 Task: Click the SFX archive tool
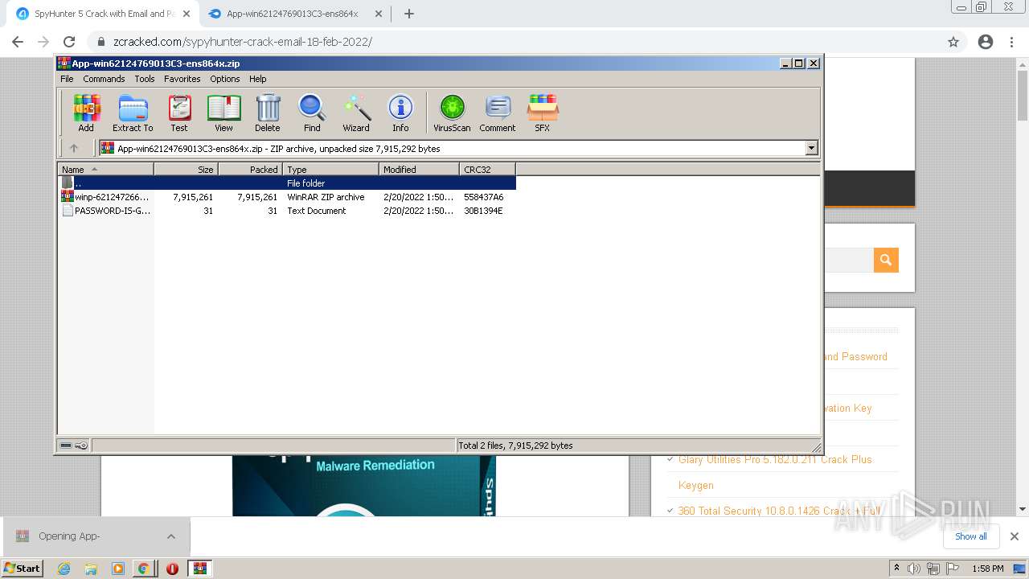pos(543,113)
